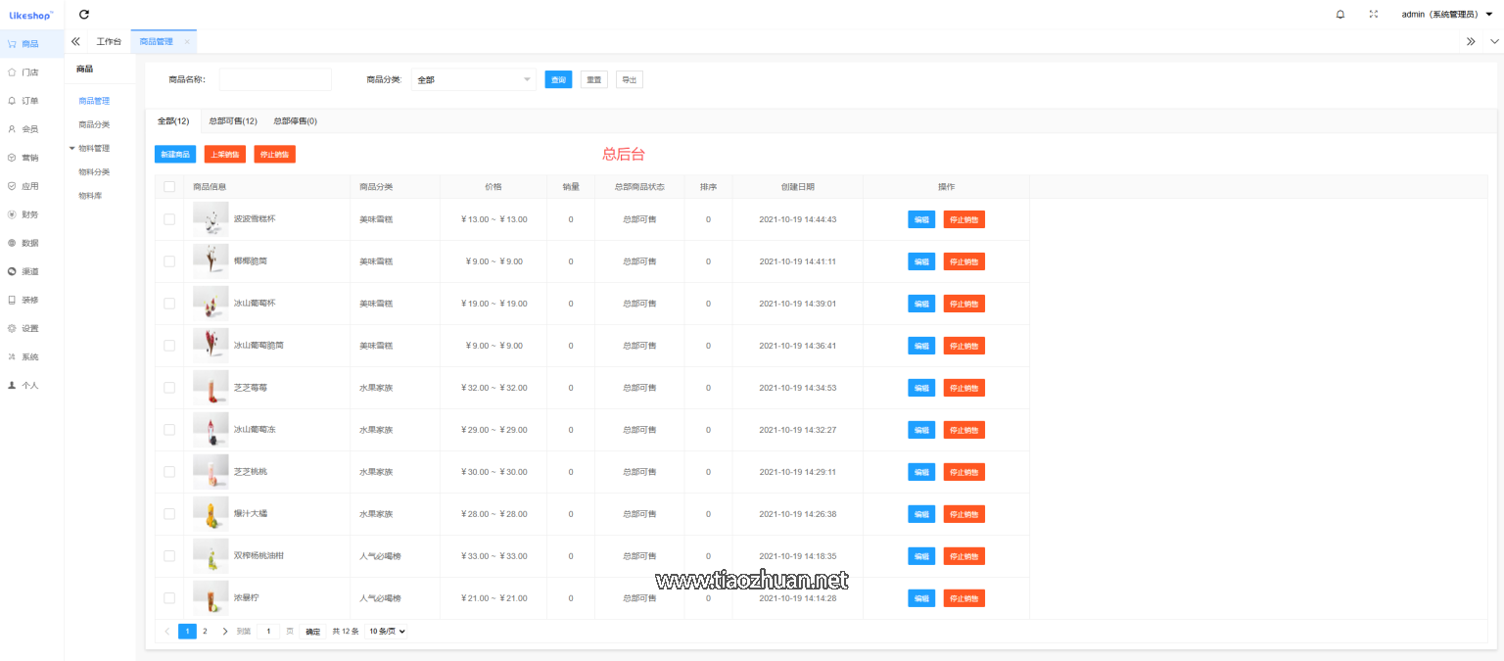Click 停止销售 in the 双榨杨桃油柑 row
1504x661 pixels.
[964, 556]
